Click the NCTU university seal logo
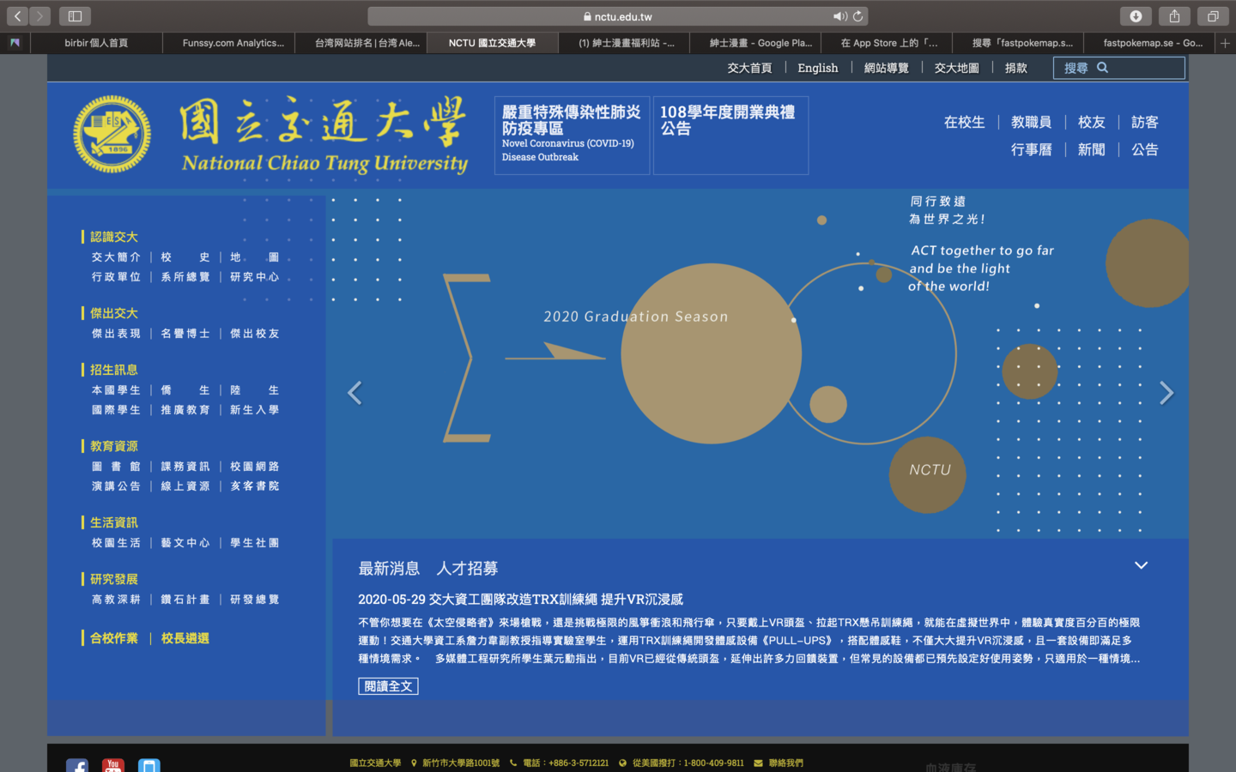 click(112, 134)
